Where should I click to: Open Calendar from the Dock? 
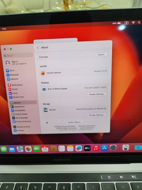pos(45,149)
